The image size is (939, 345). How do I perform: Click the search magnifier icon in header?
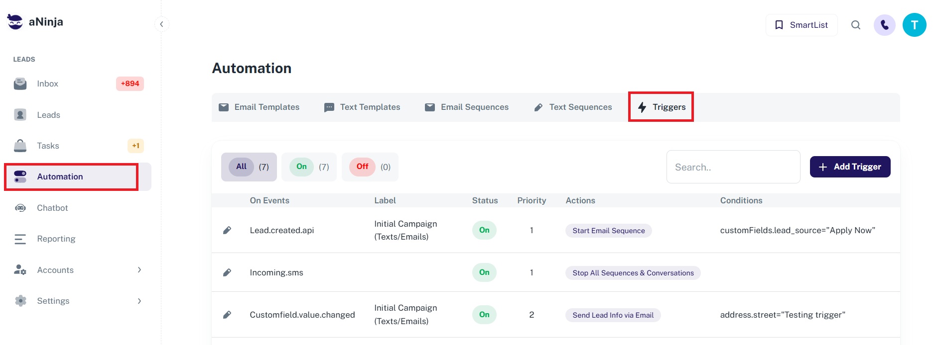pos(855,25)
